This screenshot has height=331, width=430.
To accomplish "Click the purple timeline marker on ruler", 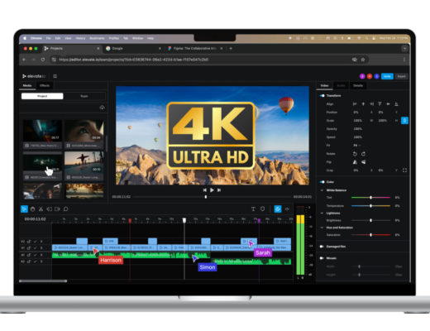I will [259, 220].
